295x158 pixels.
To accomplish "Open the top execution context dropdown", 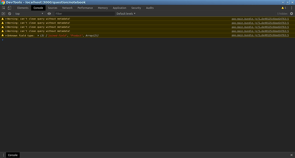I will pos(29,14).
